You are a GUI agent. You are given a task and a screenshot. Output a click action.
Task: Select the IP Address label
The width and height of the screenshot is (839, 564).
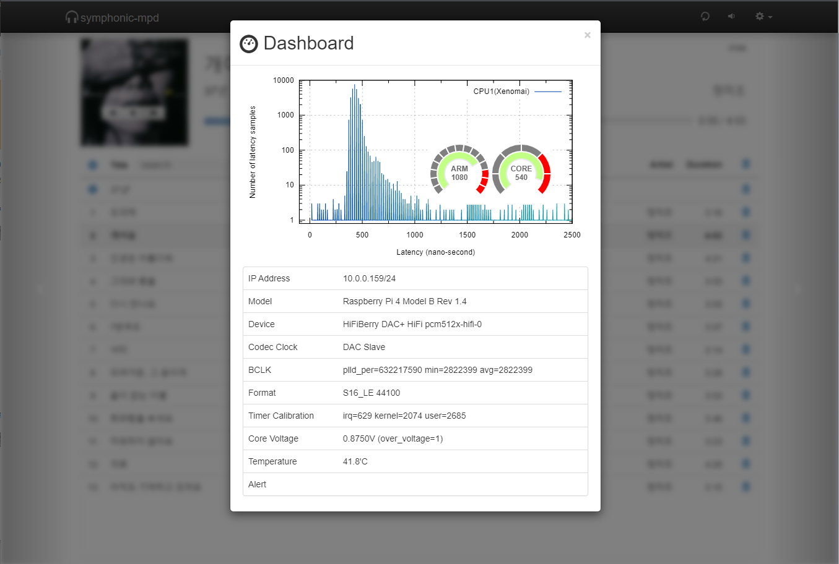click(269, 278)
